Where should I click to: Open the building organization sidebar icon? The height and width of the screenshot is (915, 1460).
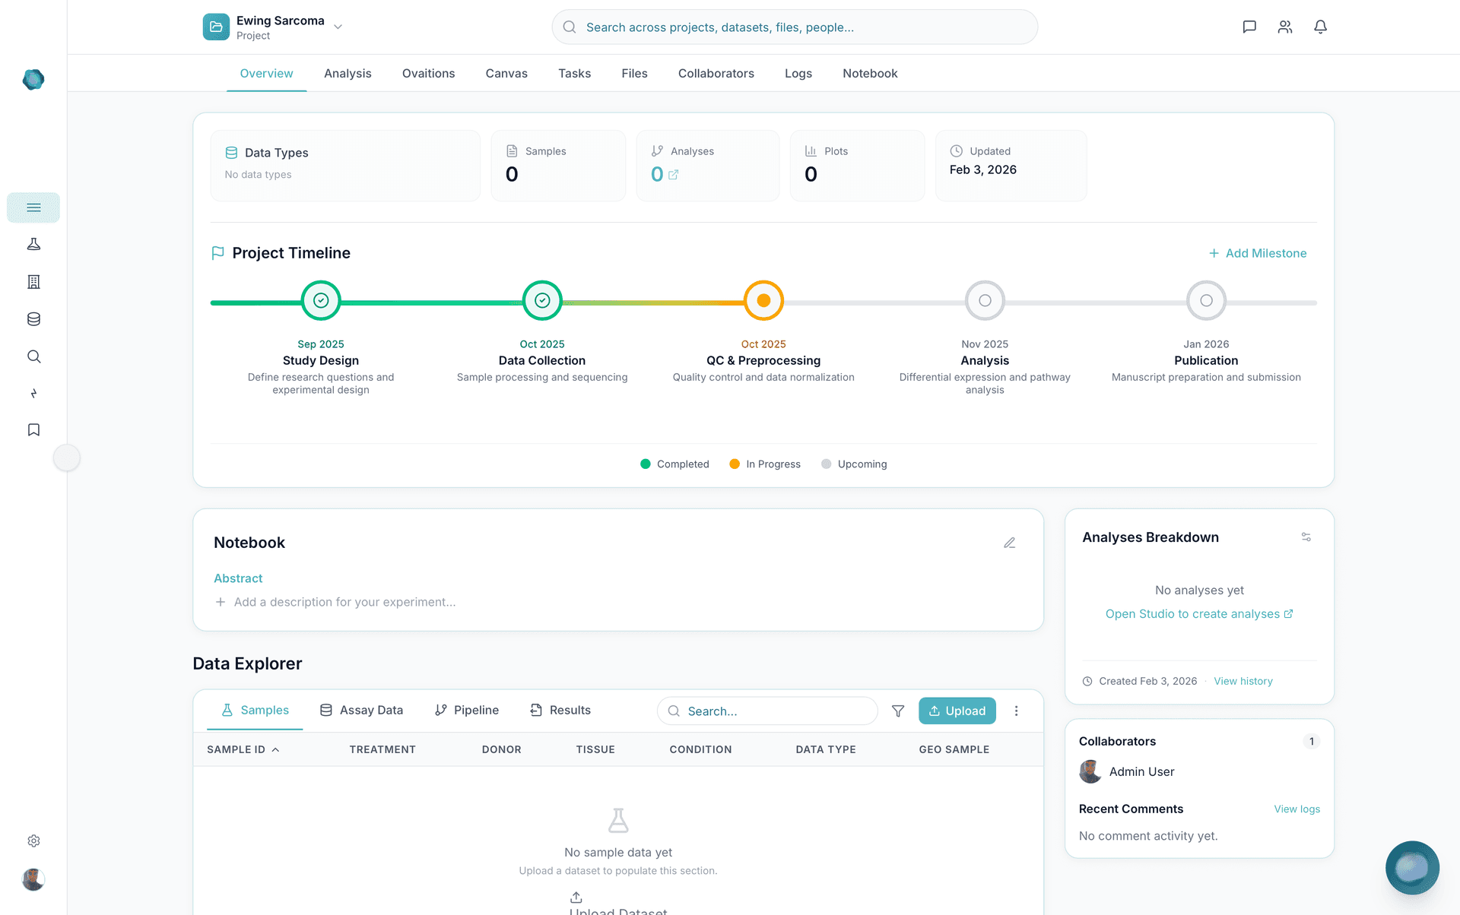click(33, 282)
